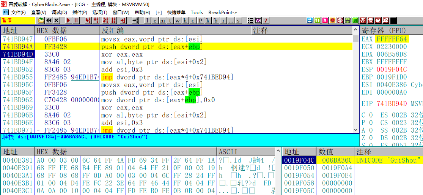Show executable modules with 'e' button
This screenshot has height=195, width=423.
155,21
